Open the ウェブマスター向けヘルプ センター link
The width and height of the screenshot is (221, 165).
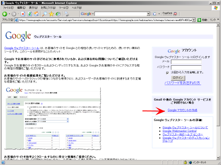[x=183, y=134]
